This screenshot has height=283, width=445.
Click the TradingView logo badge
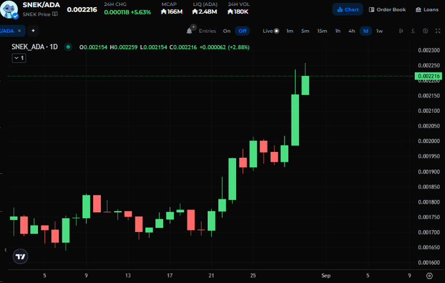tap(20, 257)
